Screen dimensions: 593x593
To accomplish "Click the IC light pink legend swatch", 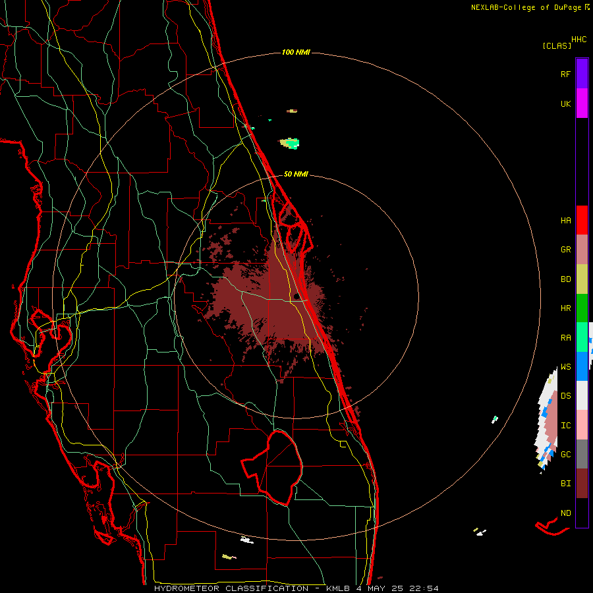I will 582,425.
